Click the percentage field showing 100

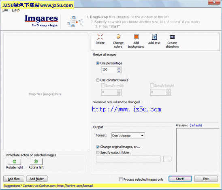[109, 70]
